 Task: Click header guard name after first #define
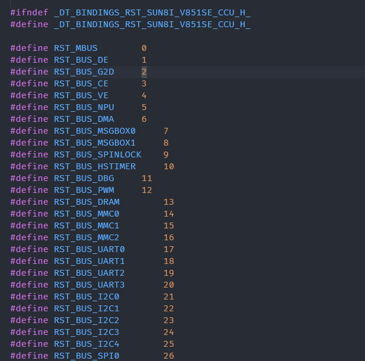click(152, 24)
